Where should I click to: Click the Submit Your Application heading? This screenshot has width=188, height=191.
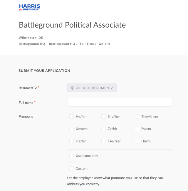[44, 71]
